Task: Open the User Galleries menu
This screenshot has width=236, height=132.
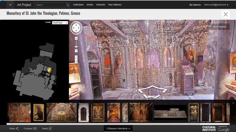Action: coord(115,5)
